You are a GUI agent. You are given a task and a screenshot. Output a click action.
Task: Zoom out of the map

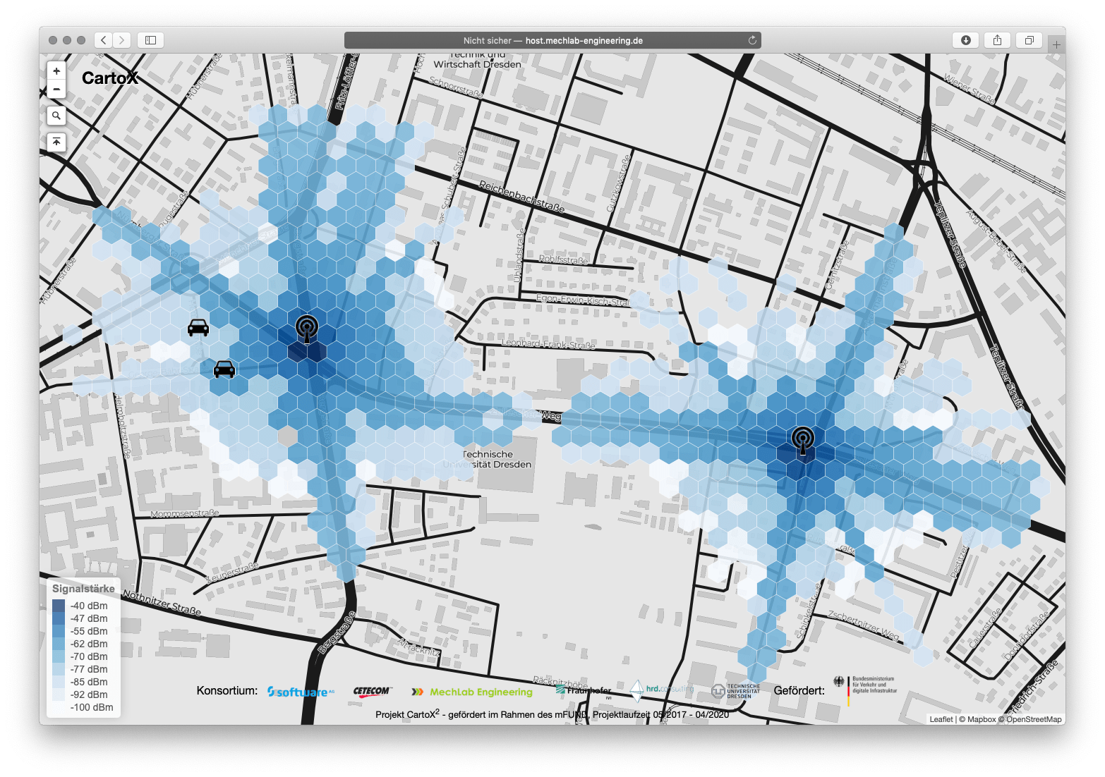pos(56,89)
